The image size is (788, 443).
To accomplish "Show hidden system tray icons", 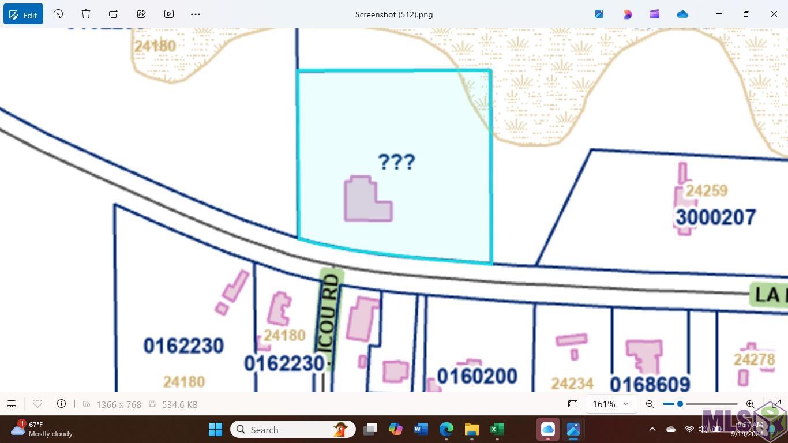I will 652,429.
